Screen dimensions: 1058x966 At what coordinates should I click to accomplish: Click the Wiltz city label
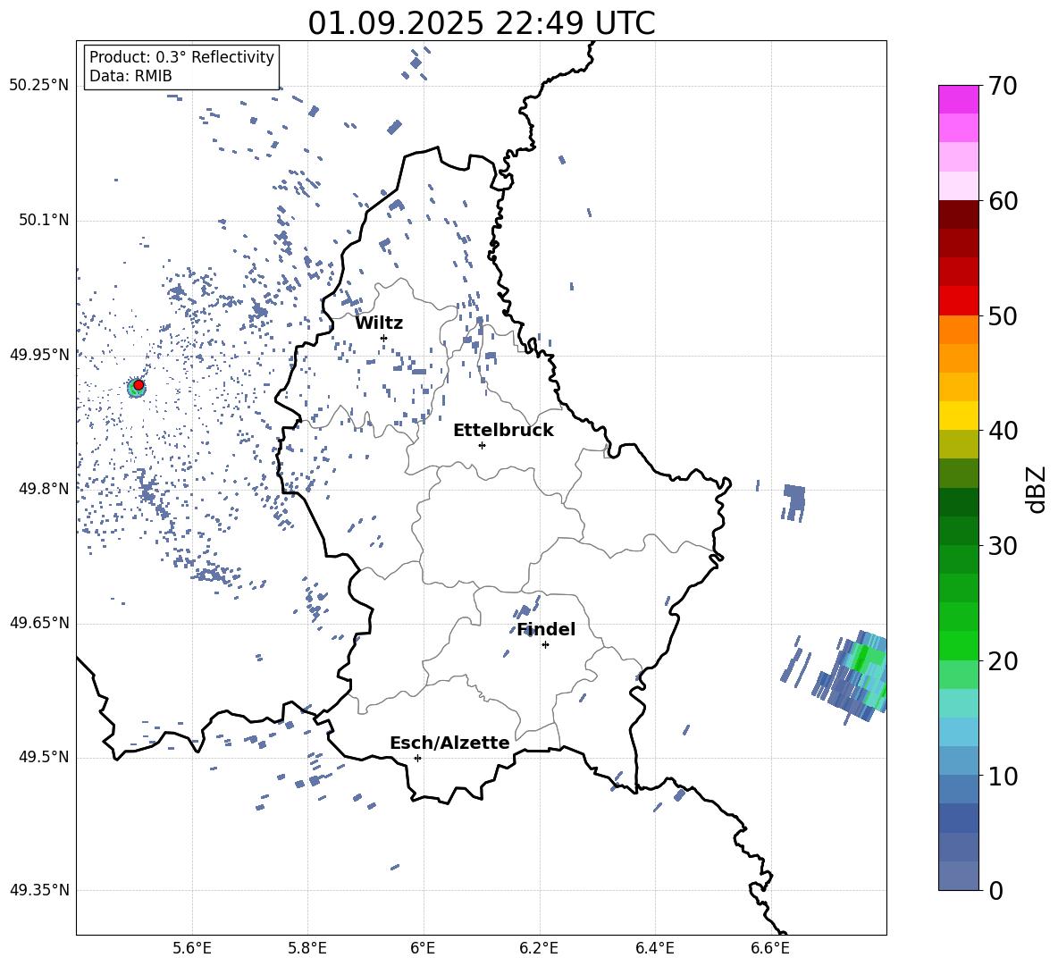point(379,323)
